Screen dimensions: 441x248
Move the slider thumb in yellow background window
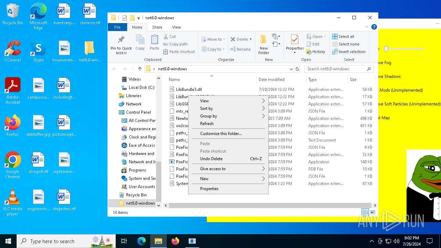(386, 49)
